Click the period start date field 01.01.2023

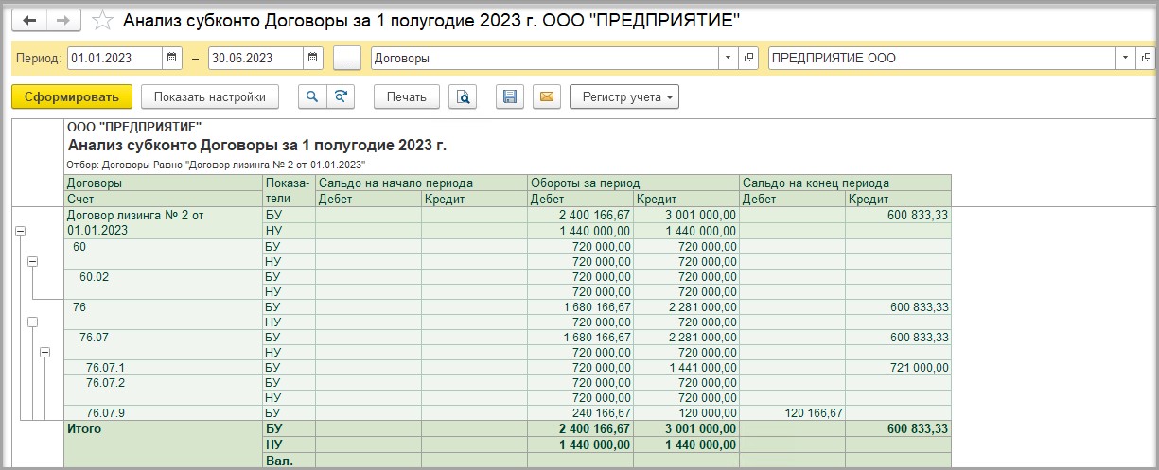[114, 58]
